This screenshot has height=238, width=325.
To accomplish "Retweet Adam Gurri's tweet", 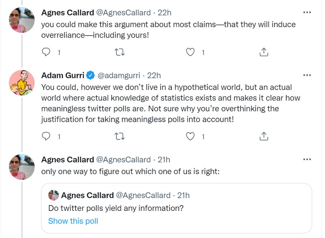I will pyautogui.click(x=119, y=136).
